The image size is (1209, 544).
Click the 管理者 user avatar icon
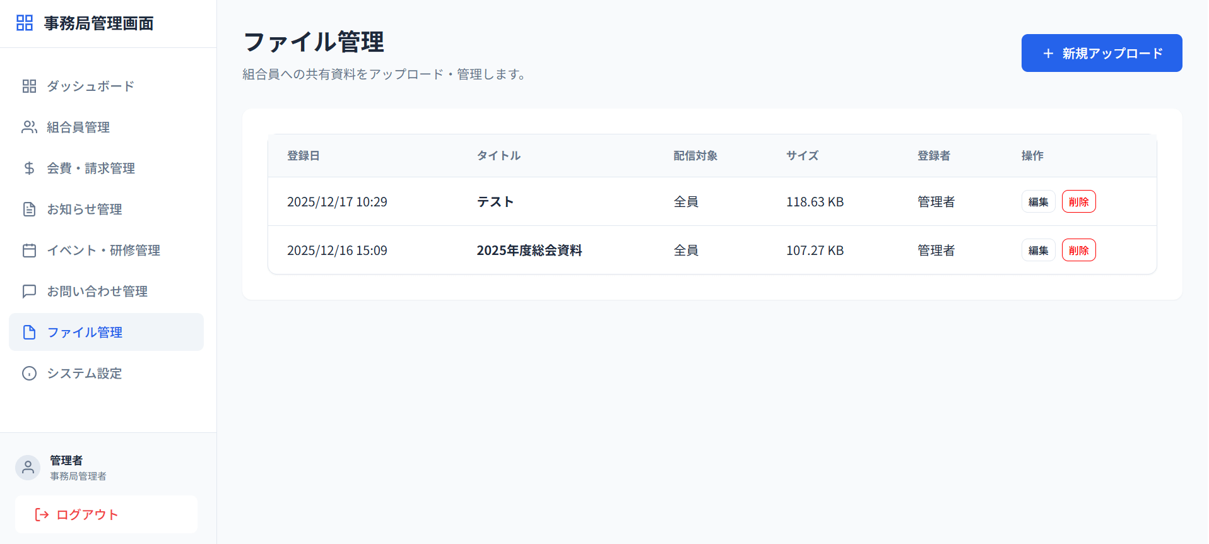point(28,468)
